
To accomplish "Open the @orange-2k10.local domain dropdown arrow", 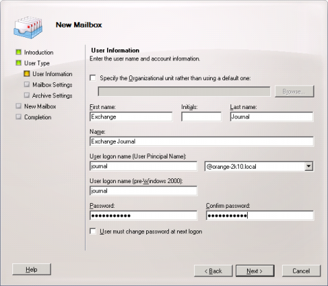I will point(309,166).
